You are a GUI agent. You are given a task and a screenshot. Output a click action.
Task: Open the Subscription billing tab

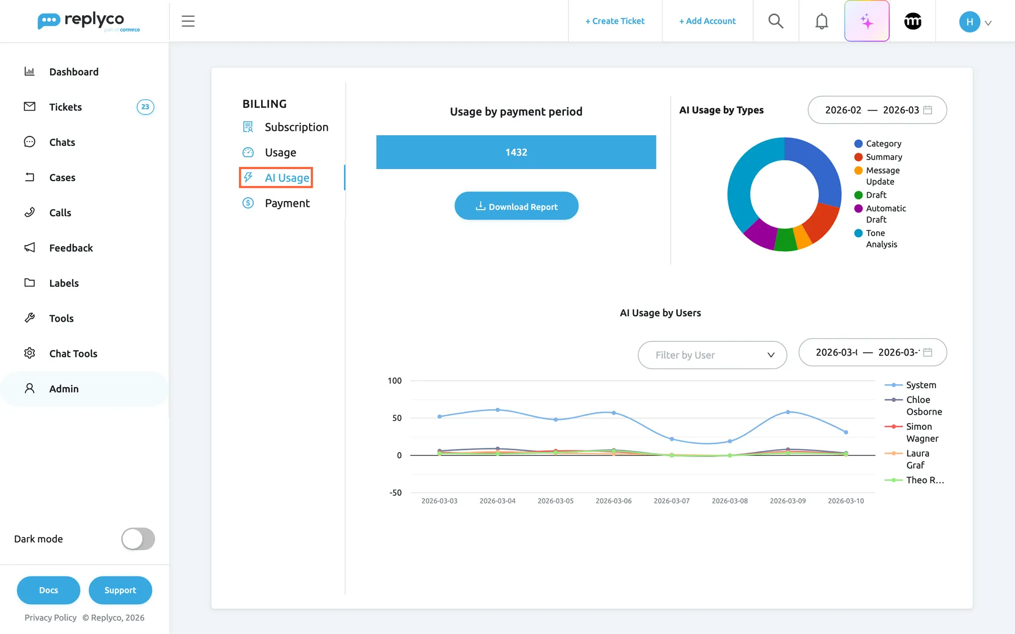(285, 127)
